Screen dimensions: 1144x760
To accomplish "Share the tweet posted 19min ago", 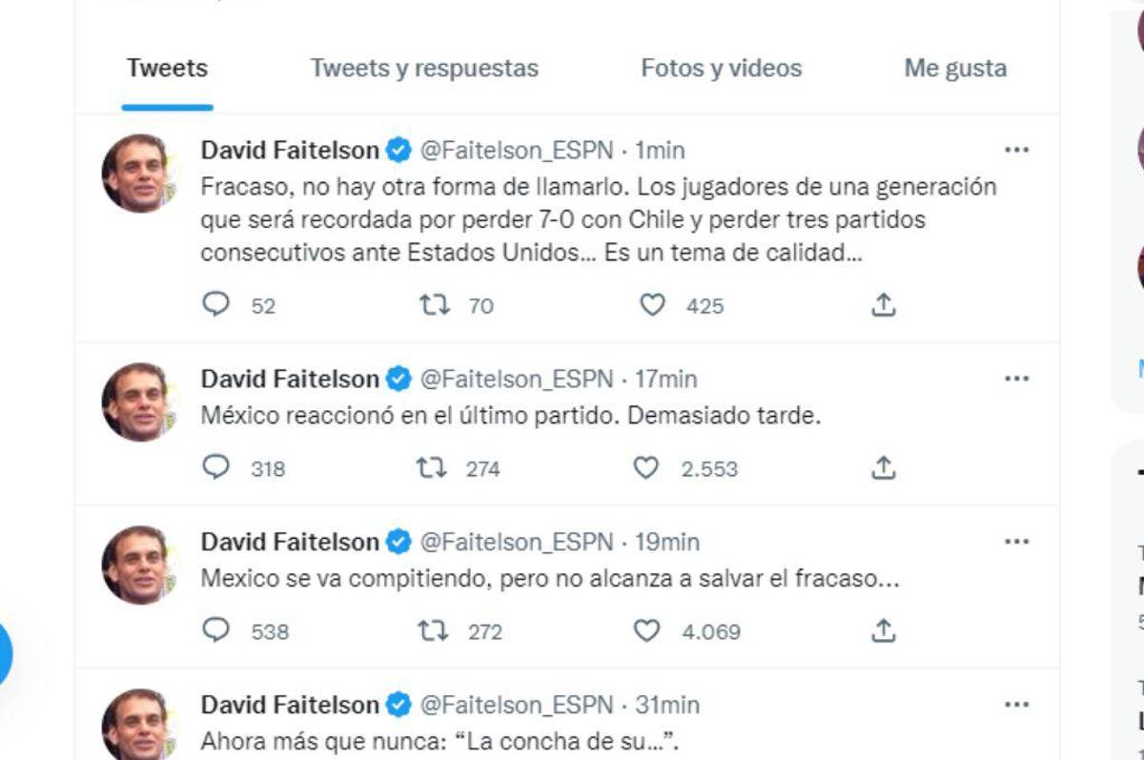I will (884, 631).
